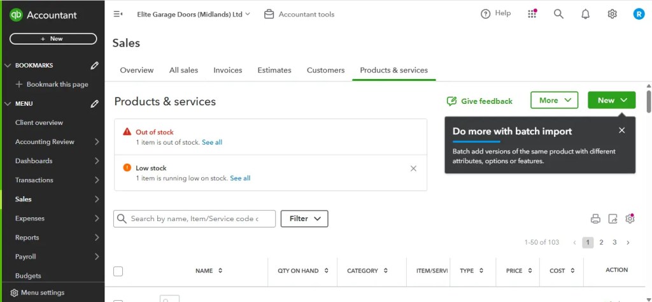Click See all for out of stock
Screen dimensions: 652x302
click(x=212, y=142)
